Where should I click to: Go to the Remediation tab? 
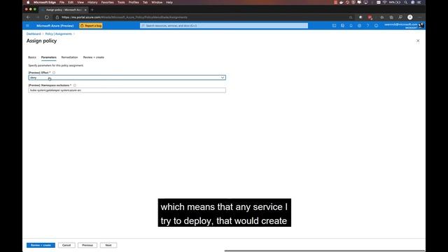tap(69, 57)
